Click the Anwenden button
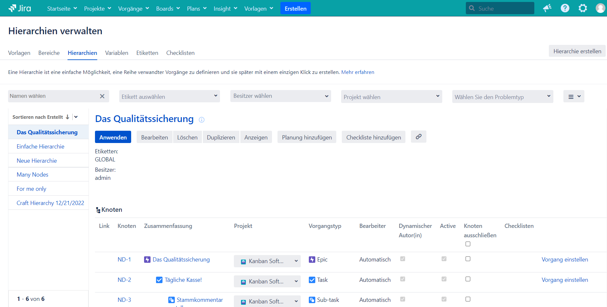The height and width of the screenshot is (307, 607). tap(113, 137)
